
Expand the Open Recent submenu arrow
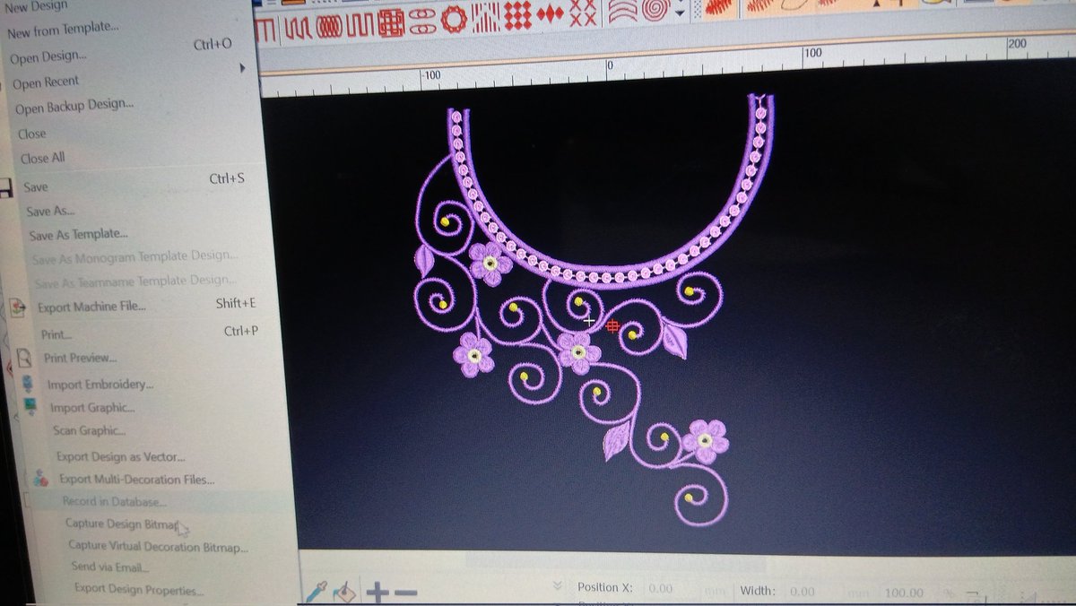point(242,68)
